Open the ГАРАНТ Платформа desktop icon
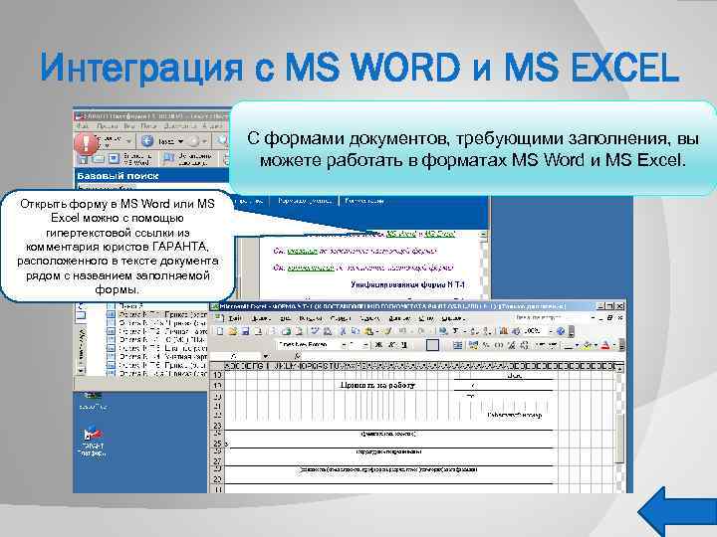This screenshot has height=537, width=717. point(92,441)
